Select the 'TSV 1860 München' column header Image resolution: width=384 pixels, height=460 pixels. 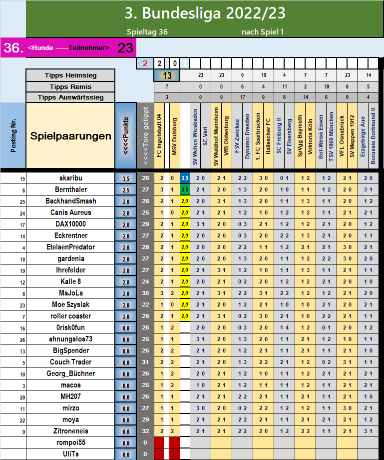coord(331,135)
